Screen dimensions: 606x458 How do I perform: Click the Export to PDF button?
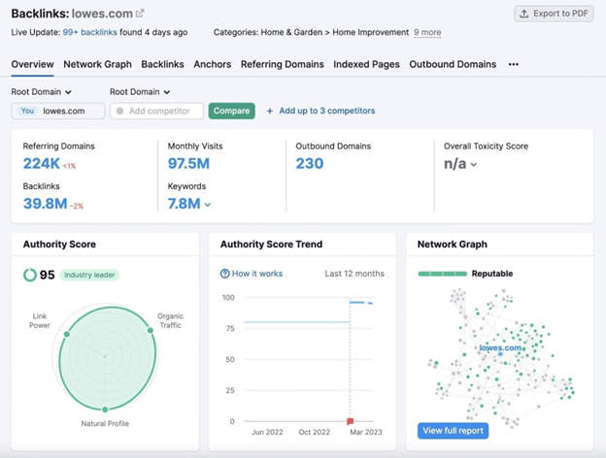(554, 14)
